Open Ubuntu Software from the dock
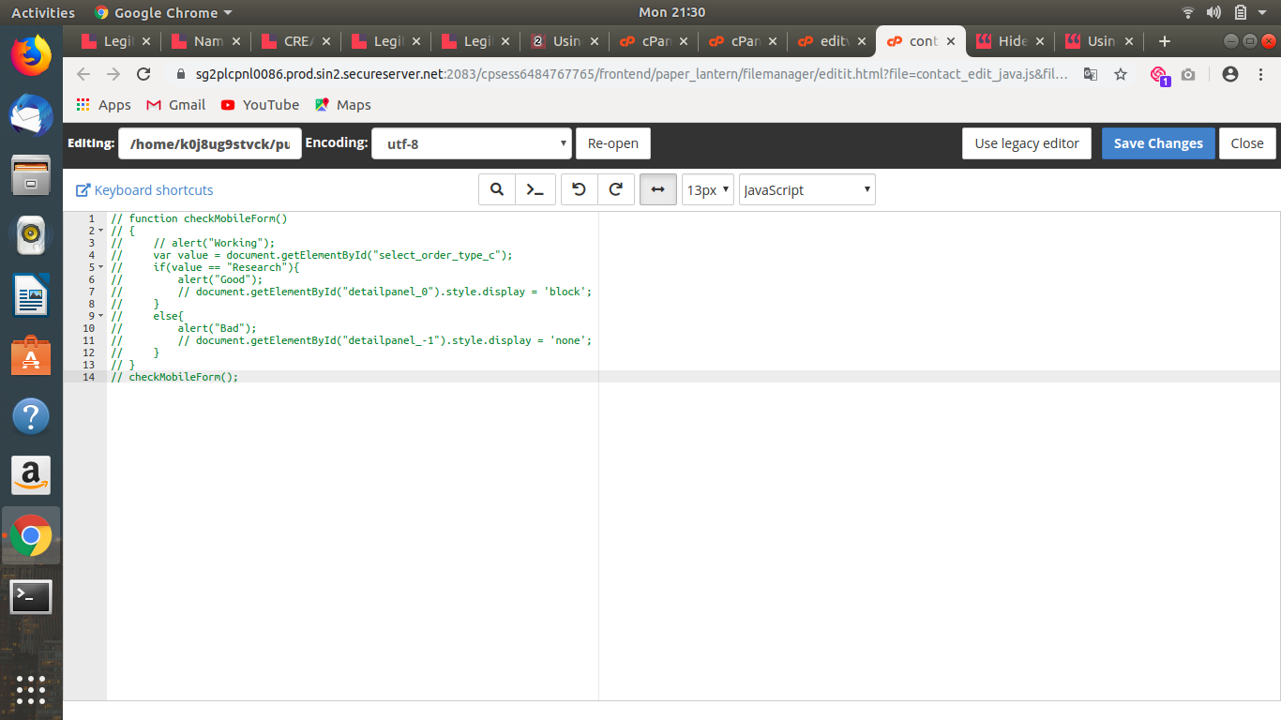 tap(31, 356)
